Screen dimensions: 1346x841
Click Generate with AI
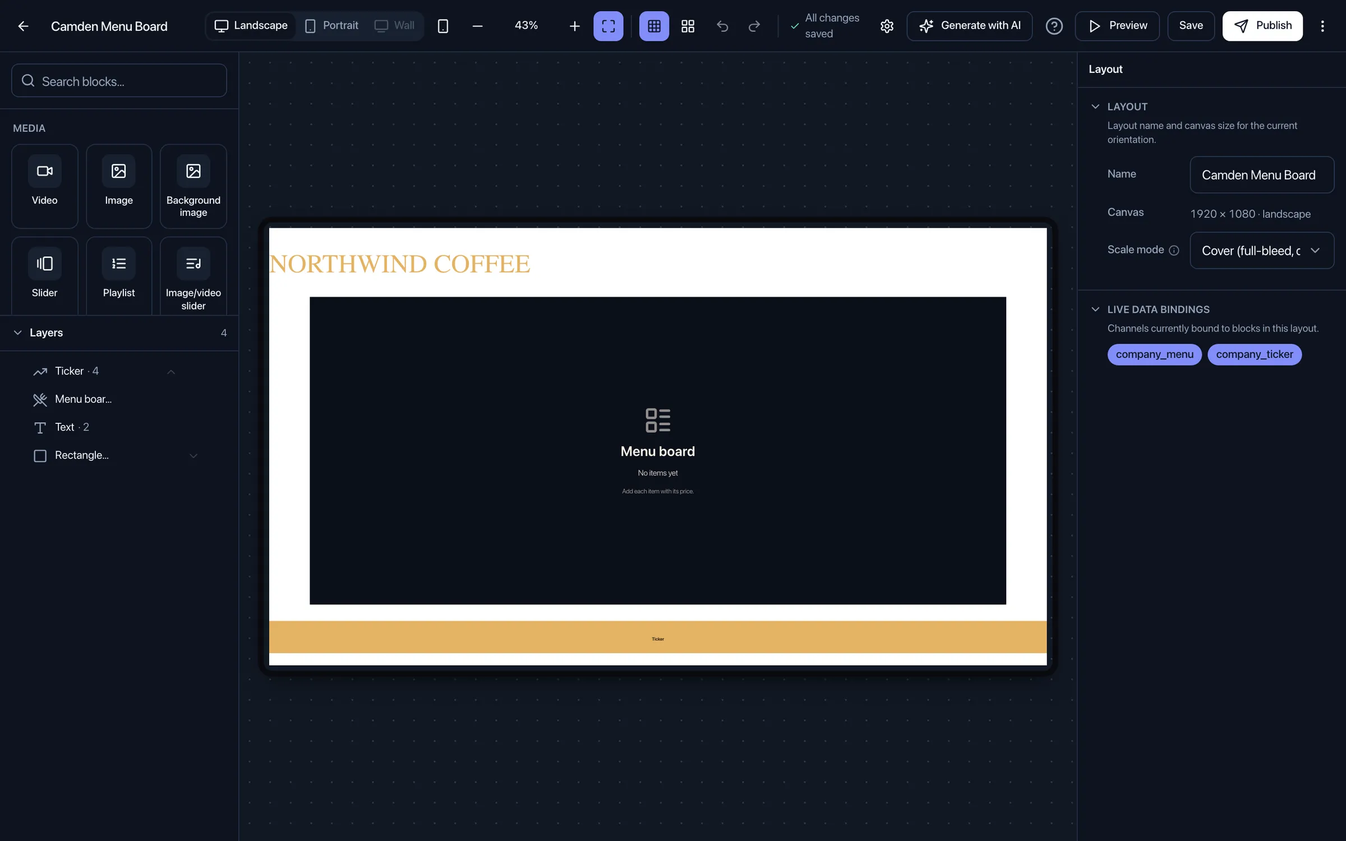[970, 26]
